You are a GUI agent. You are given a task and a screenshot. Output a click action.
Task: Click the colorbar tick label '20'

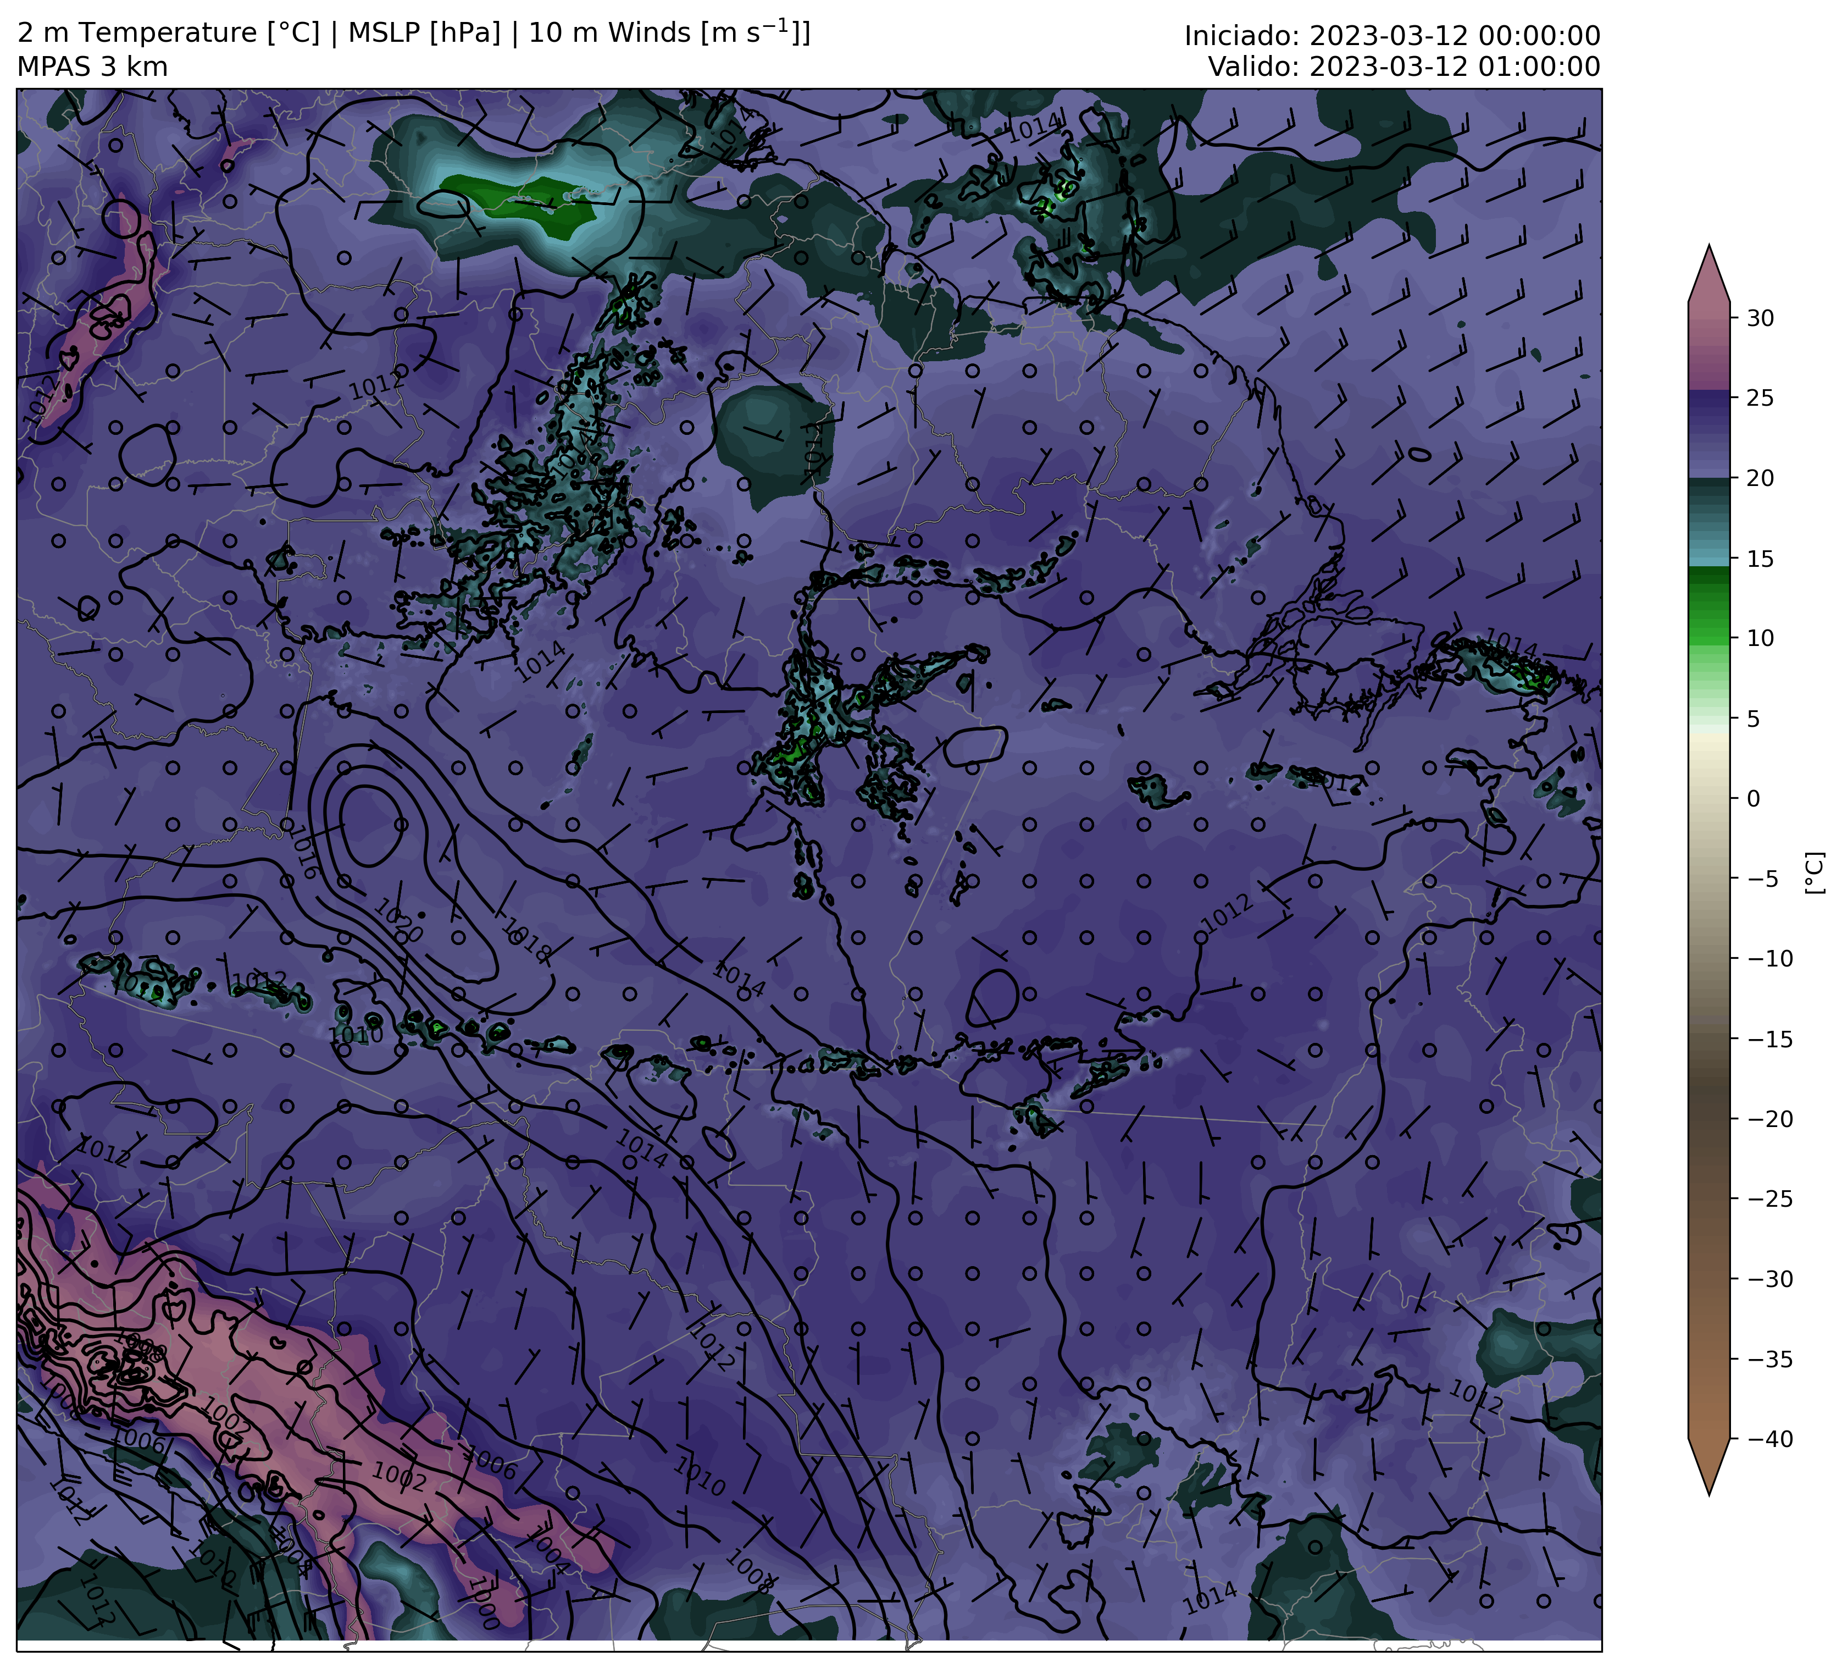pos(1761,478)
